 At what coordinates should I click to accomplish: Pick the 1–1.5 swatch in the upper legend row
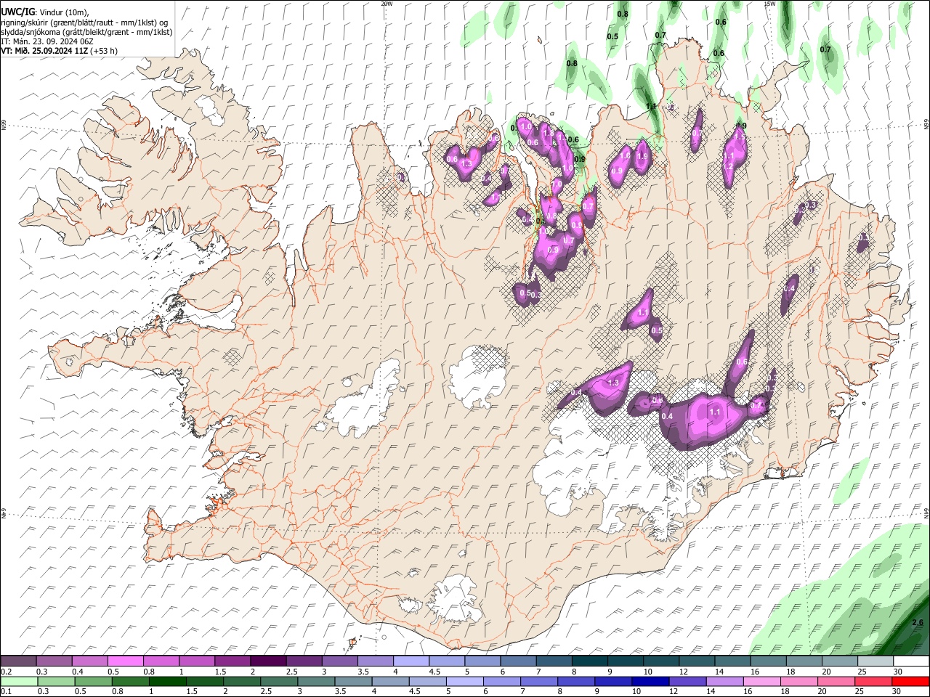197,661
